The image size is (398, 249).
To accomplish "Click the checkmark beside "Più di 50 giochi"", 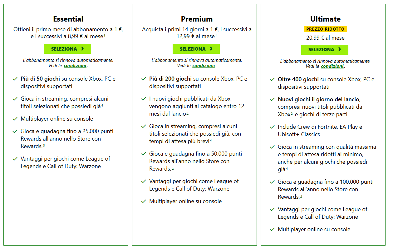I will (15, 79).
